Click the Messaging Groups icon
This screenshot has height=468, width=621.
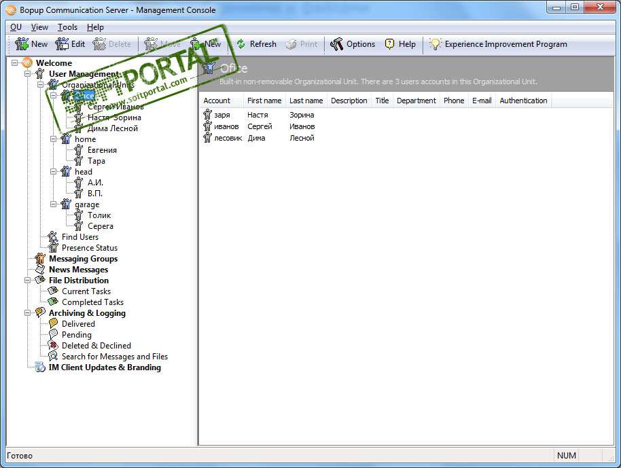coord(40,259)
